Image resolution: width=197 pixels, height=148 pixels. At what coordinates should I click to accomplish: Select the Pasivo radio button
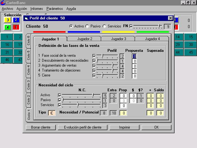coord(87,27)
